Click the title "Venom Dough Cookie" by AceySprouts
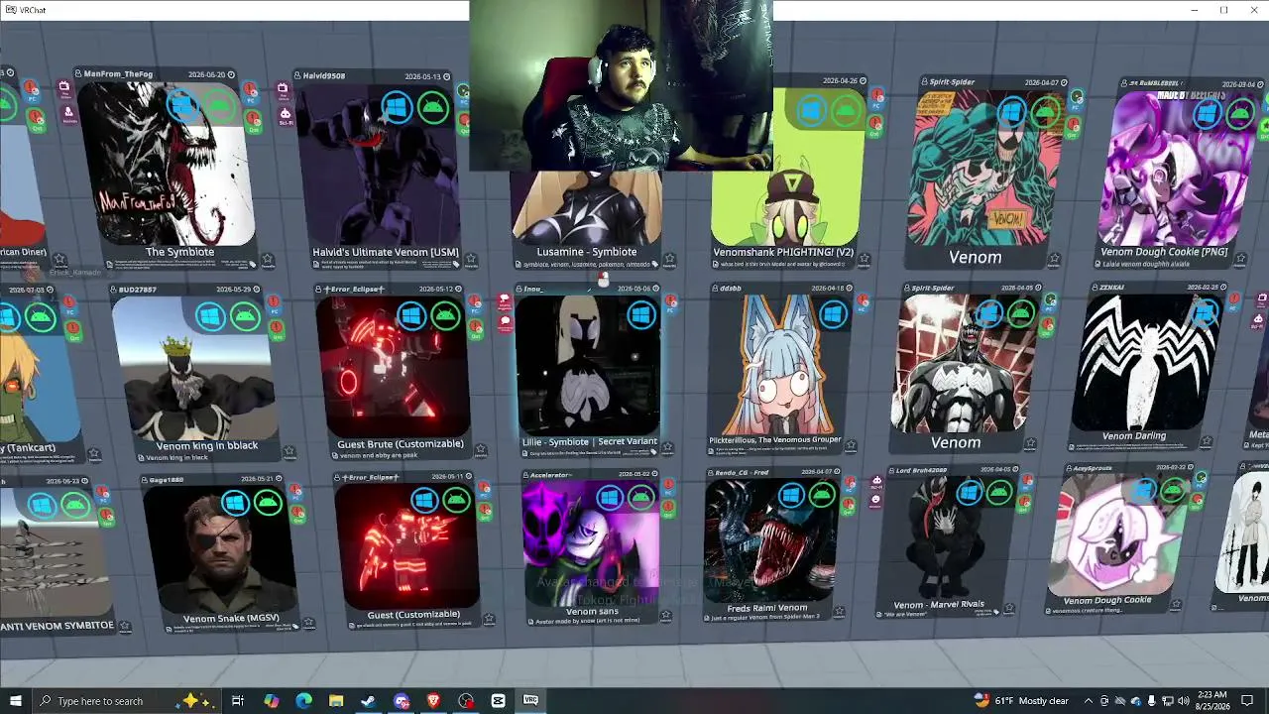This screenshot has height=714, width=1269. (x=1107, y=600)
